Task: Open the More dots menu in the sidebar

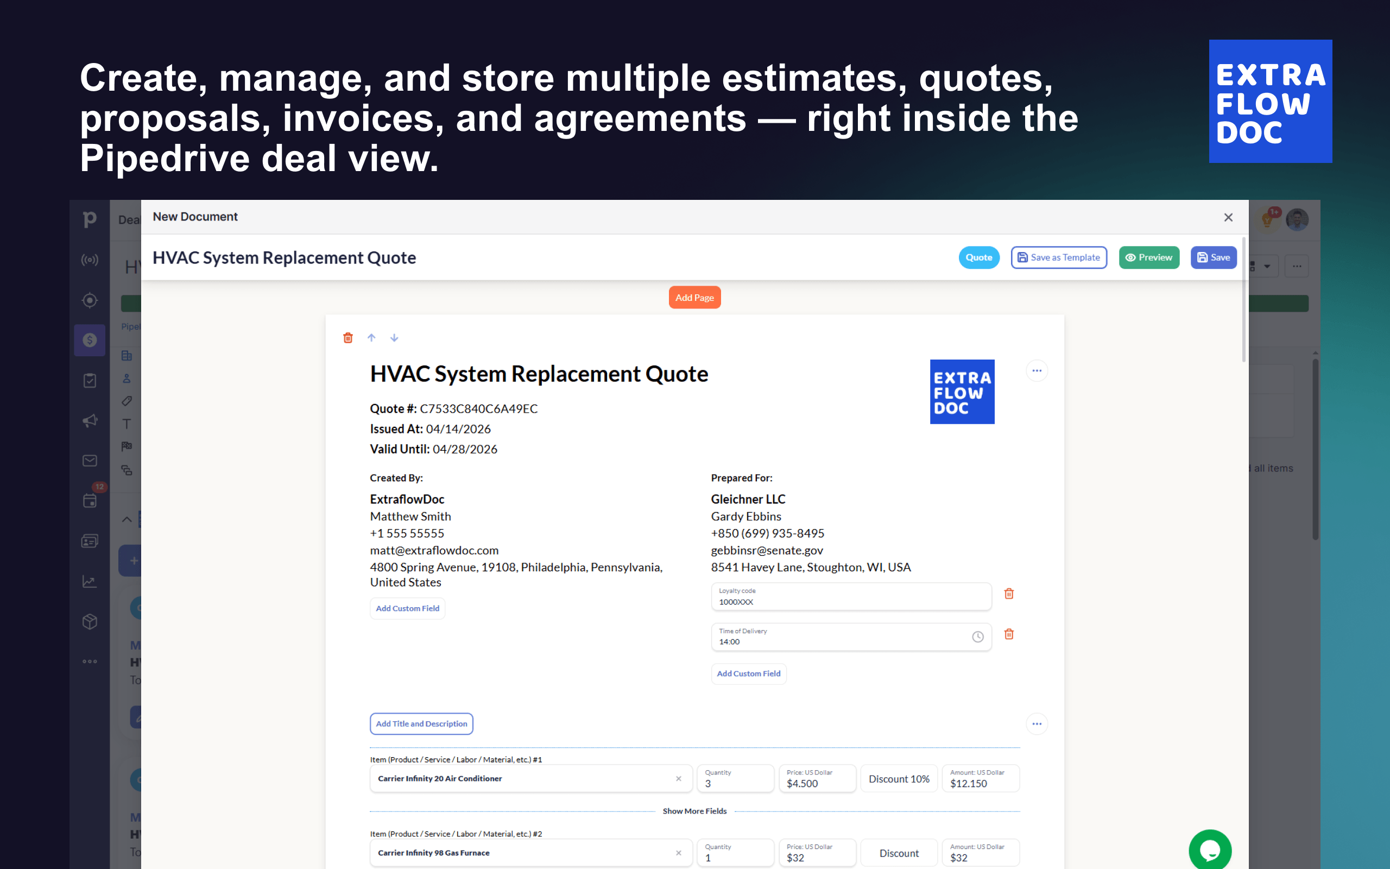Action: tap(90, 662)
